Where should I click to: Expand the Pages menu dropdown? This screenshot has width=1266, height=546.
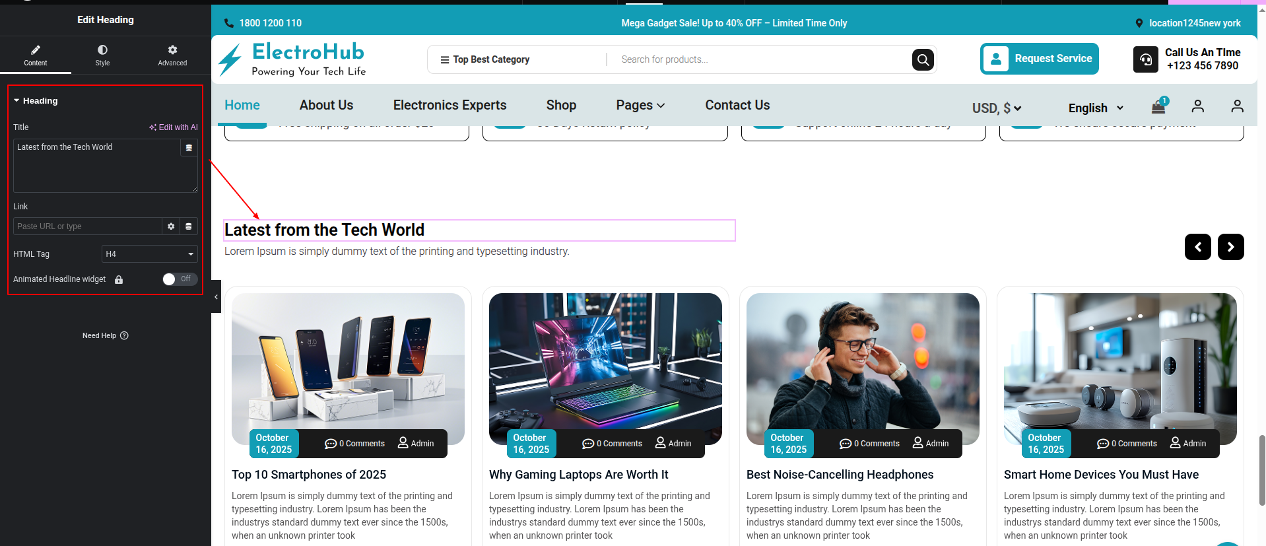click(x=640, y=106)
